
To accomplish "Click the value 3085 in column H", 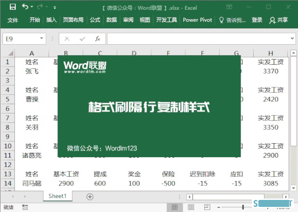I will click(270, 183).
